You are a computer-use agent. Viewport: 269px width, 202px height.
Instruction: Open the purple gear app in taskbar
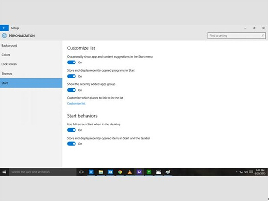139,172
